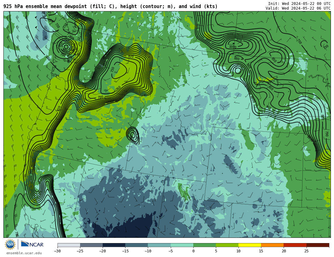The width and height of the screenshot is (334, 257).
Task: Pick the 15 to 20 orange swatch
Action: 272,245
